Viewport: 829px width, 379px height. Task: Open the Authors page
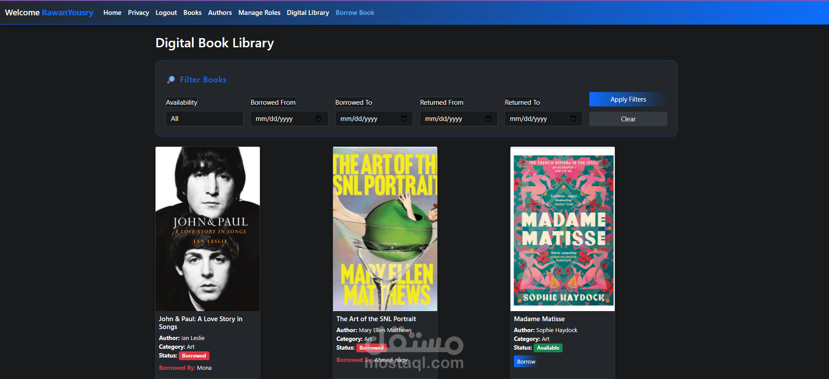(220, 13)
